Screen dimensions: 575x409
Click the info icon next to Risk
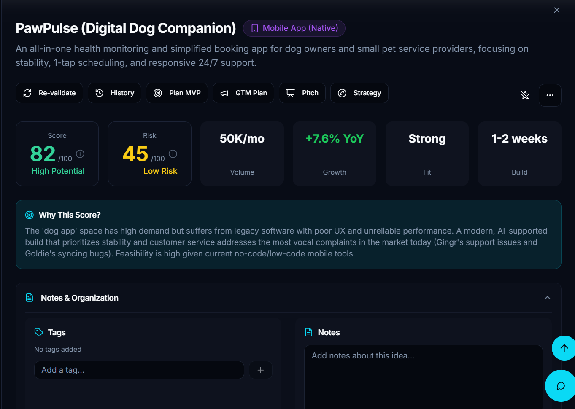tap(173, 154)
